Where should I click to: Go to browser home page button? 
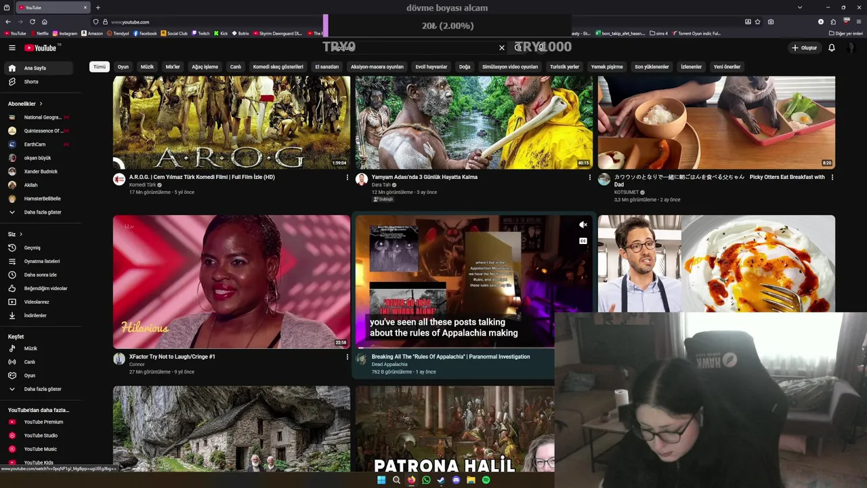(44, 22)
